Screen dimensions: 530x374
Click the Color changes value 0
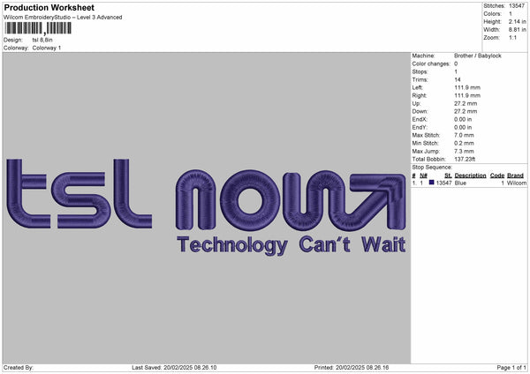(456, 64)
